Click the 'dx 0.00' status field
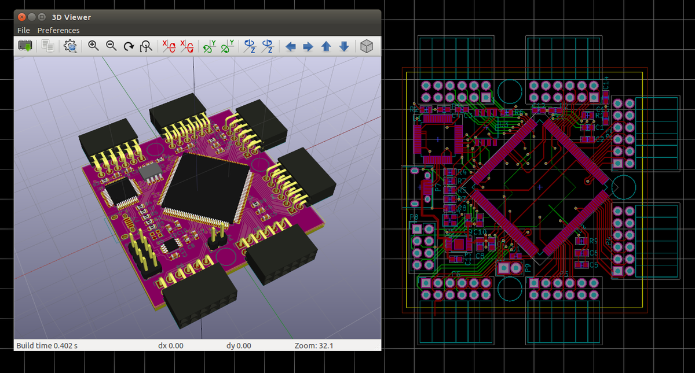This screenshot has width=695, height=373. click(171, 346)
